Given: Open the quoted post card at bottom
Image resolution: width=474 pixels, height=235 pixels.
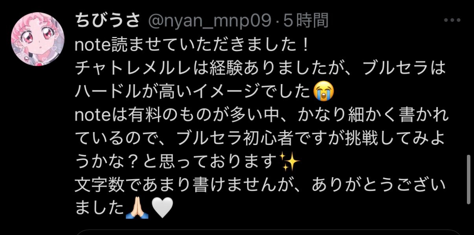Looking at the screenshot, I should click(x=267, y=232).
